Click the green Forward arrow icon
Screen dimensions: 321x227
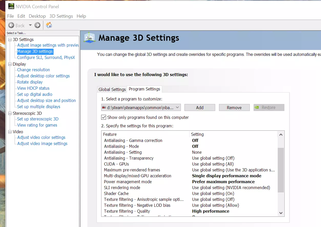coord(37,25)
